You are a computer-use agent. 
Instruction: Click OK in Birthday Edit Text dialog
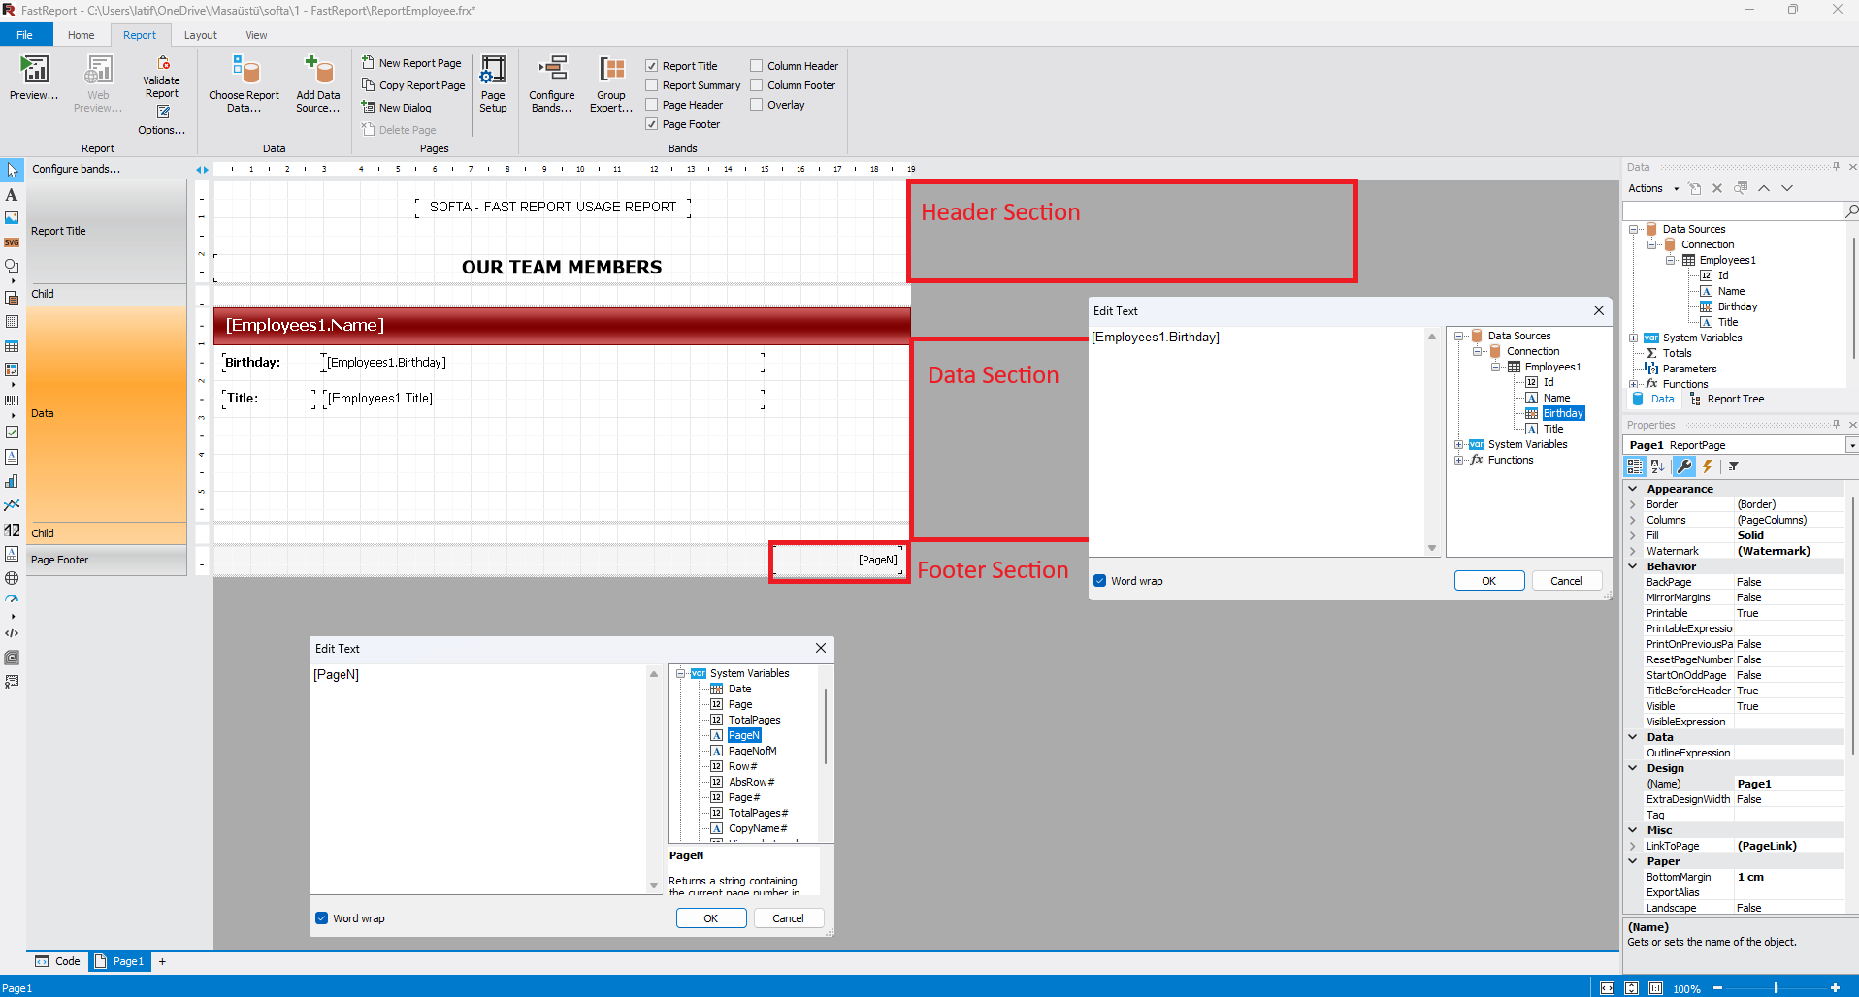[x=1489, y=581]
